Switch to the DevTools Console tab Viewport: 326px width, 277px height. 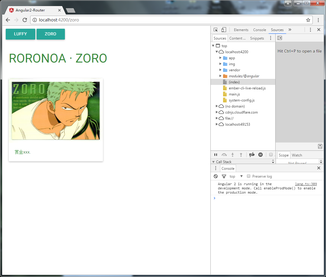click(x=260, y=30)
